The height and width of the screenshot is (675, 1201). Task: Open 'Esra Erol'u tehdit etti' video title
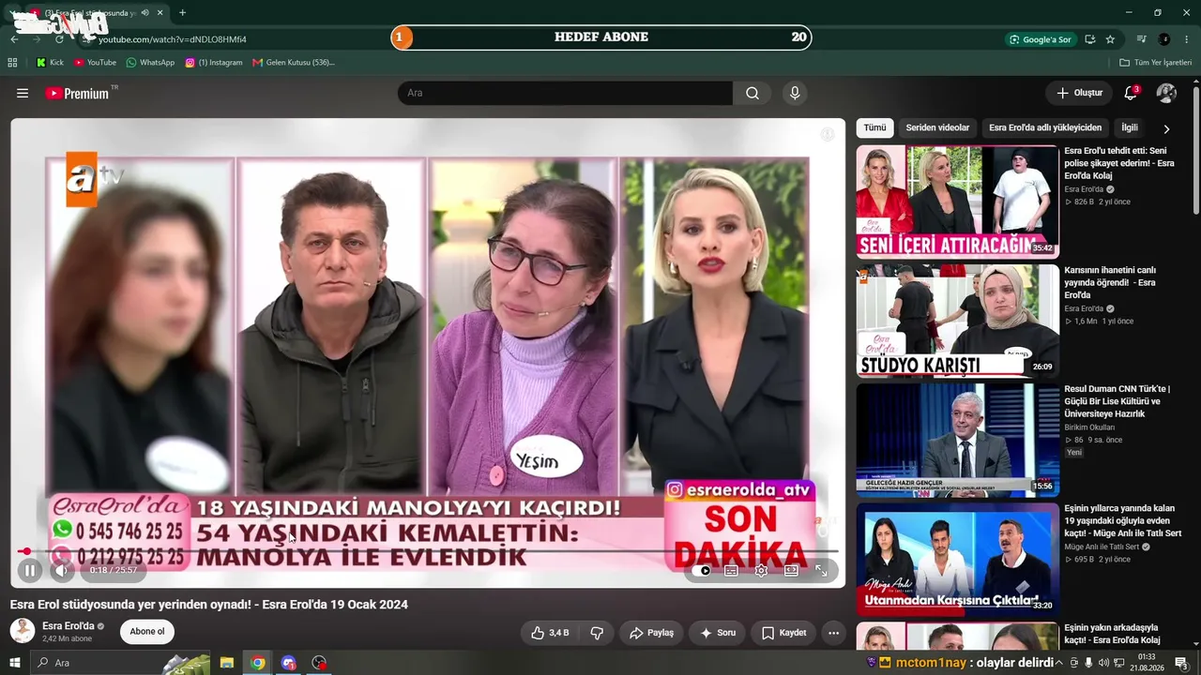coord(1120,163)
